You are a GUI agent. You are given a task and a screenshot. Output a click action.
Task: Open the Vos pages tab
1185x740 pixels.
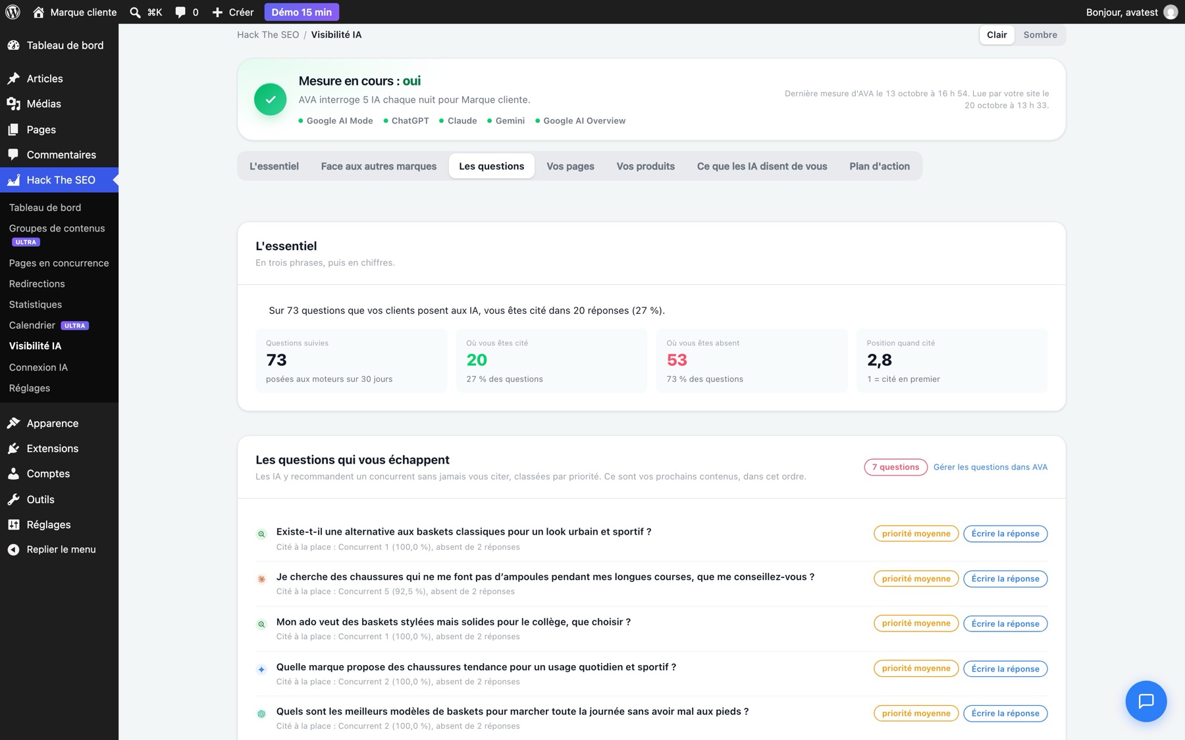tap(570, 166)
